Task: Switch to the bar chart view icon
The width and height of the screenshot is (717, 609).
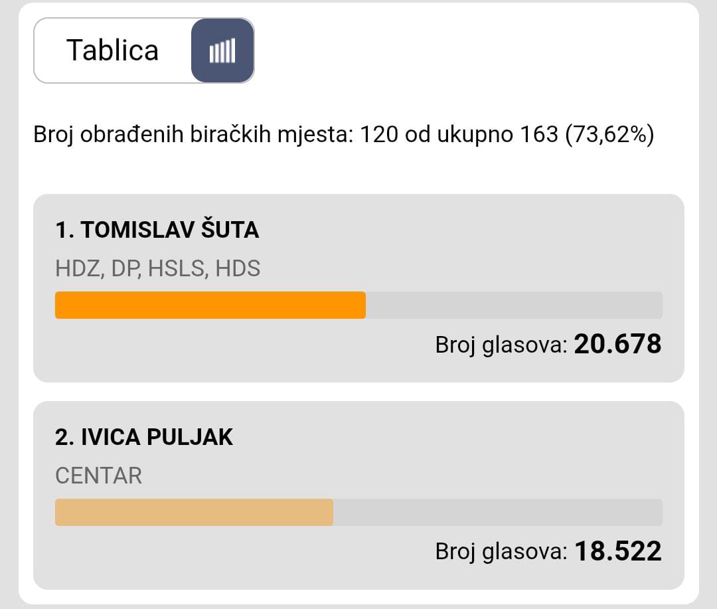Action: click(222, 50)
